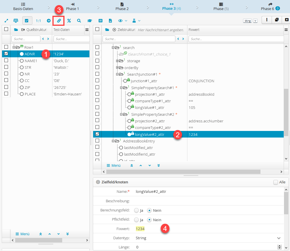Open the Datentyp dropdown

coord(279,238)
